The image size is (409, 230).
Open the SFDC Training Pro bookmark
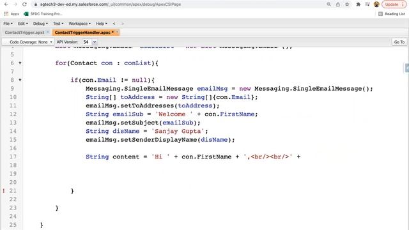(x=43, y=14)
